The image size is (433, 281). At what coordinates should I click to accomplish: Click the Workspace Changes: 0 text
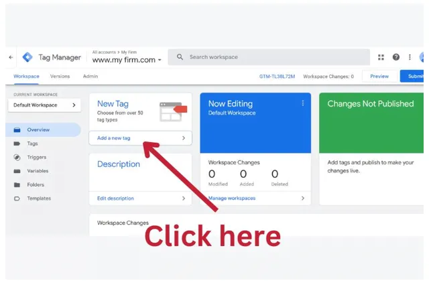point(328,76)
